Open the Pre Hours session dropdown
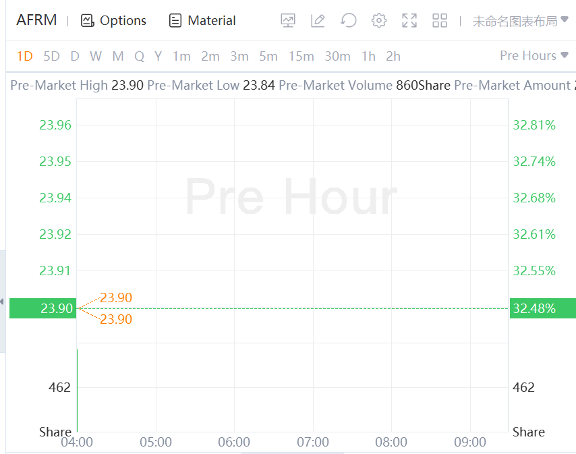 click(x=534, y=55)
